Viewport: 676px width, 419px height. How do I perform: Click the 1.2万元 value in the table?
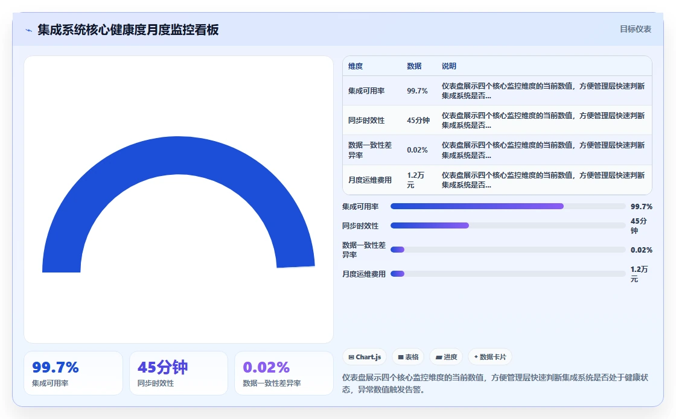pyautogui.click(x=416, y=180)
